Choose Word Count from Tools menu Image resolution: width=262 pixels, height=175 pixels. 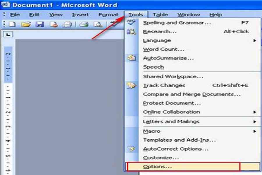193,49
